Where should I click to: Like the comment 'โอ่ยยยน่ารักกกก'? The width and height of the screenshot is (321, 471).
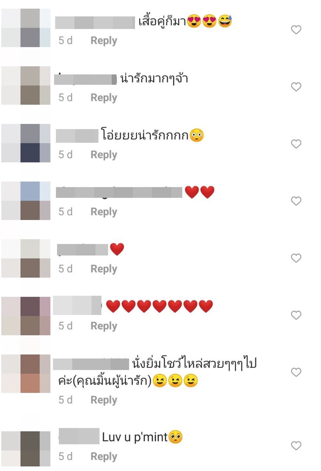click(296, 144)
